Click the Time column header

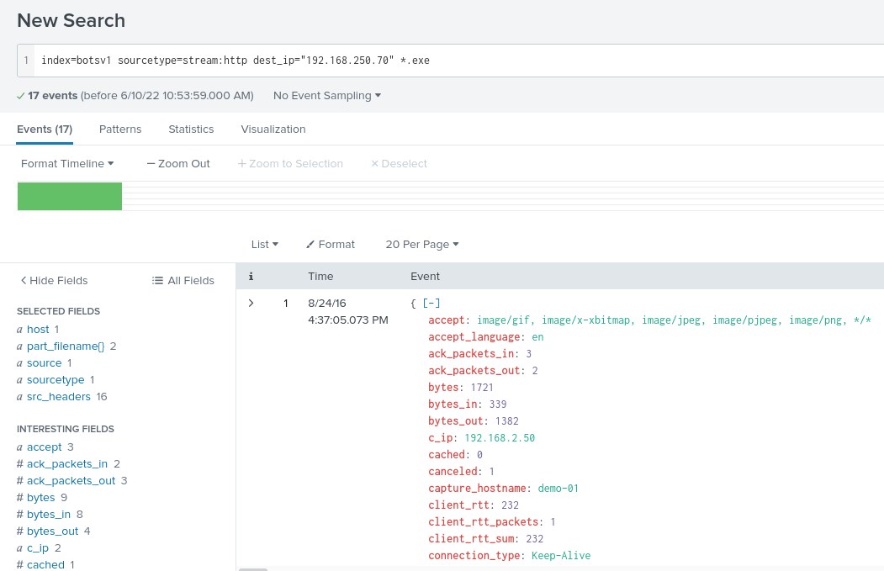pyautogui.click(x=320, y=276)
